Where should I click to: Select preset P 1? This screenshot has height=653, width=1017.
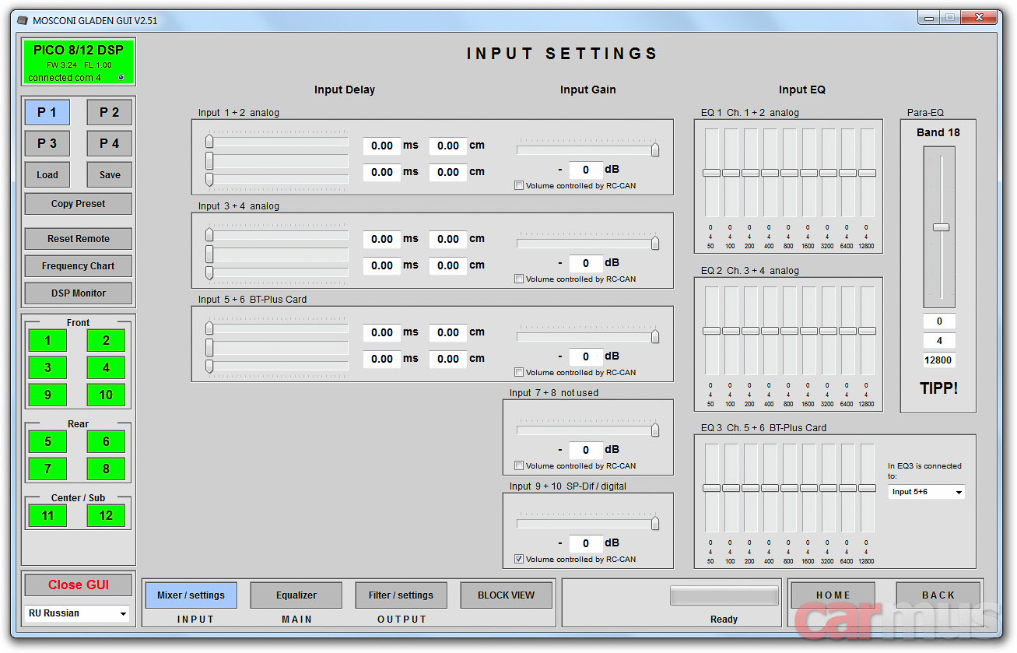coord(47,112)
